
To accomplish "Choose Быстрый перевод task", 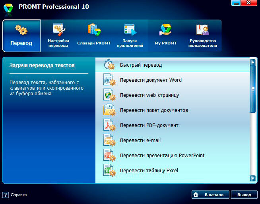I will (x=173, y=65).
